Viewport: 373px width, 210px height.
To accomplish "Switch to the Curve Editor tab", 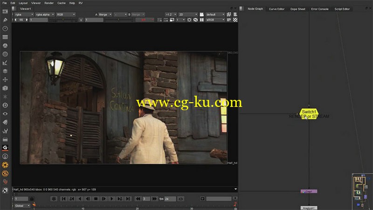I will [276, 9].
